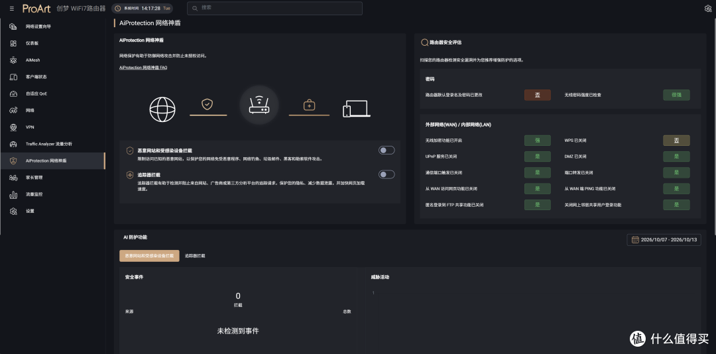
Task: Click 否 button for WPS 已关闭
Action: [676, 141]
